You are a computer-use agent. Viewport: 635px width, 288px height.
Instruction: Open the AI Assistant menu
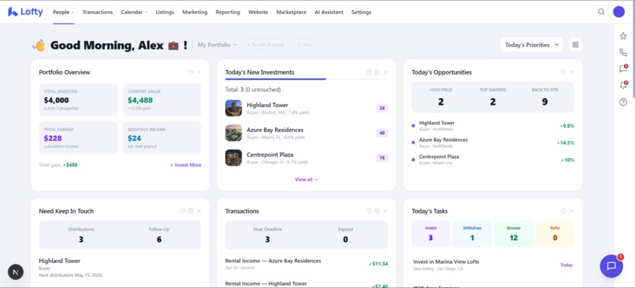coord(329,12)
